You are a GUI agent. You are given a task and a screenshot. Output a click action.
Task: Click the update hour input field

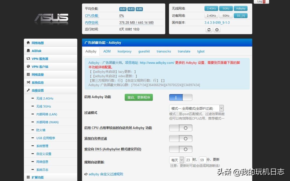click(188, 160)
